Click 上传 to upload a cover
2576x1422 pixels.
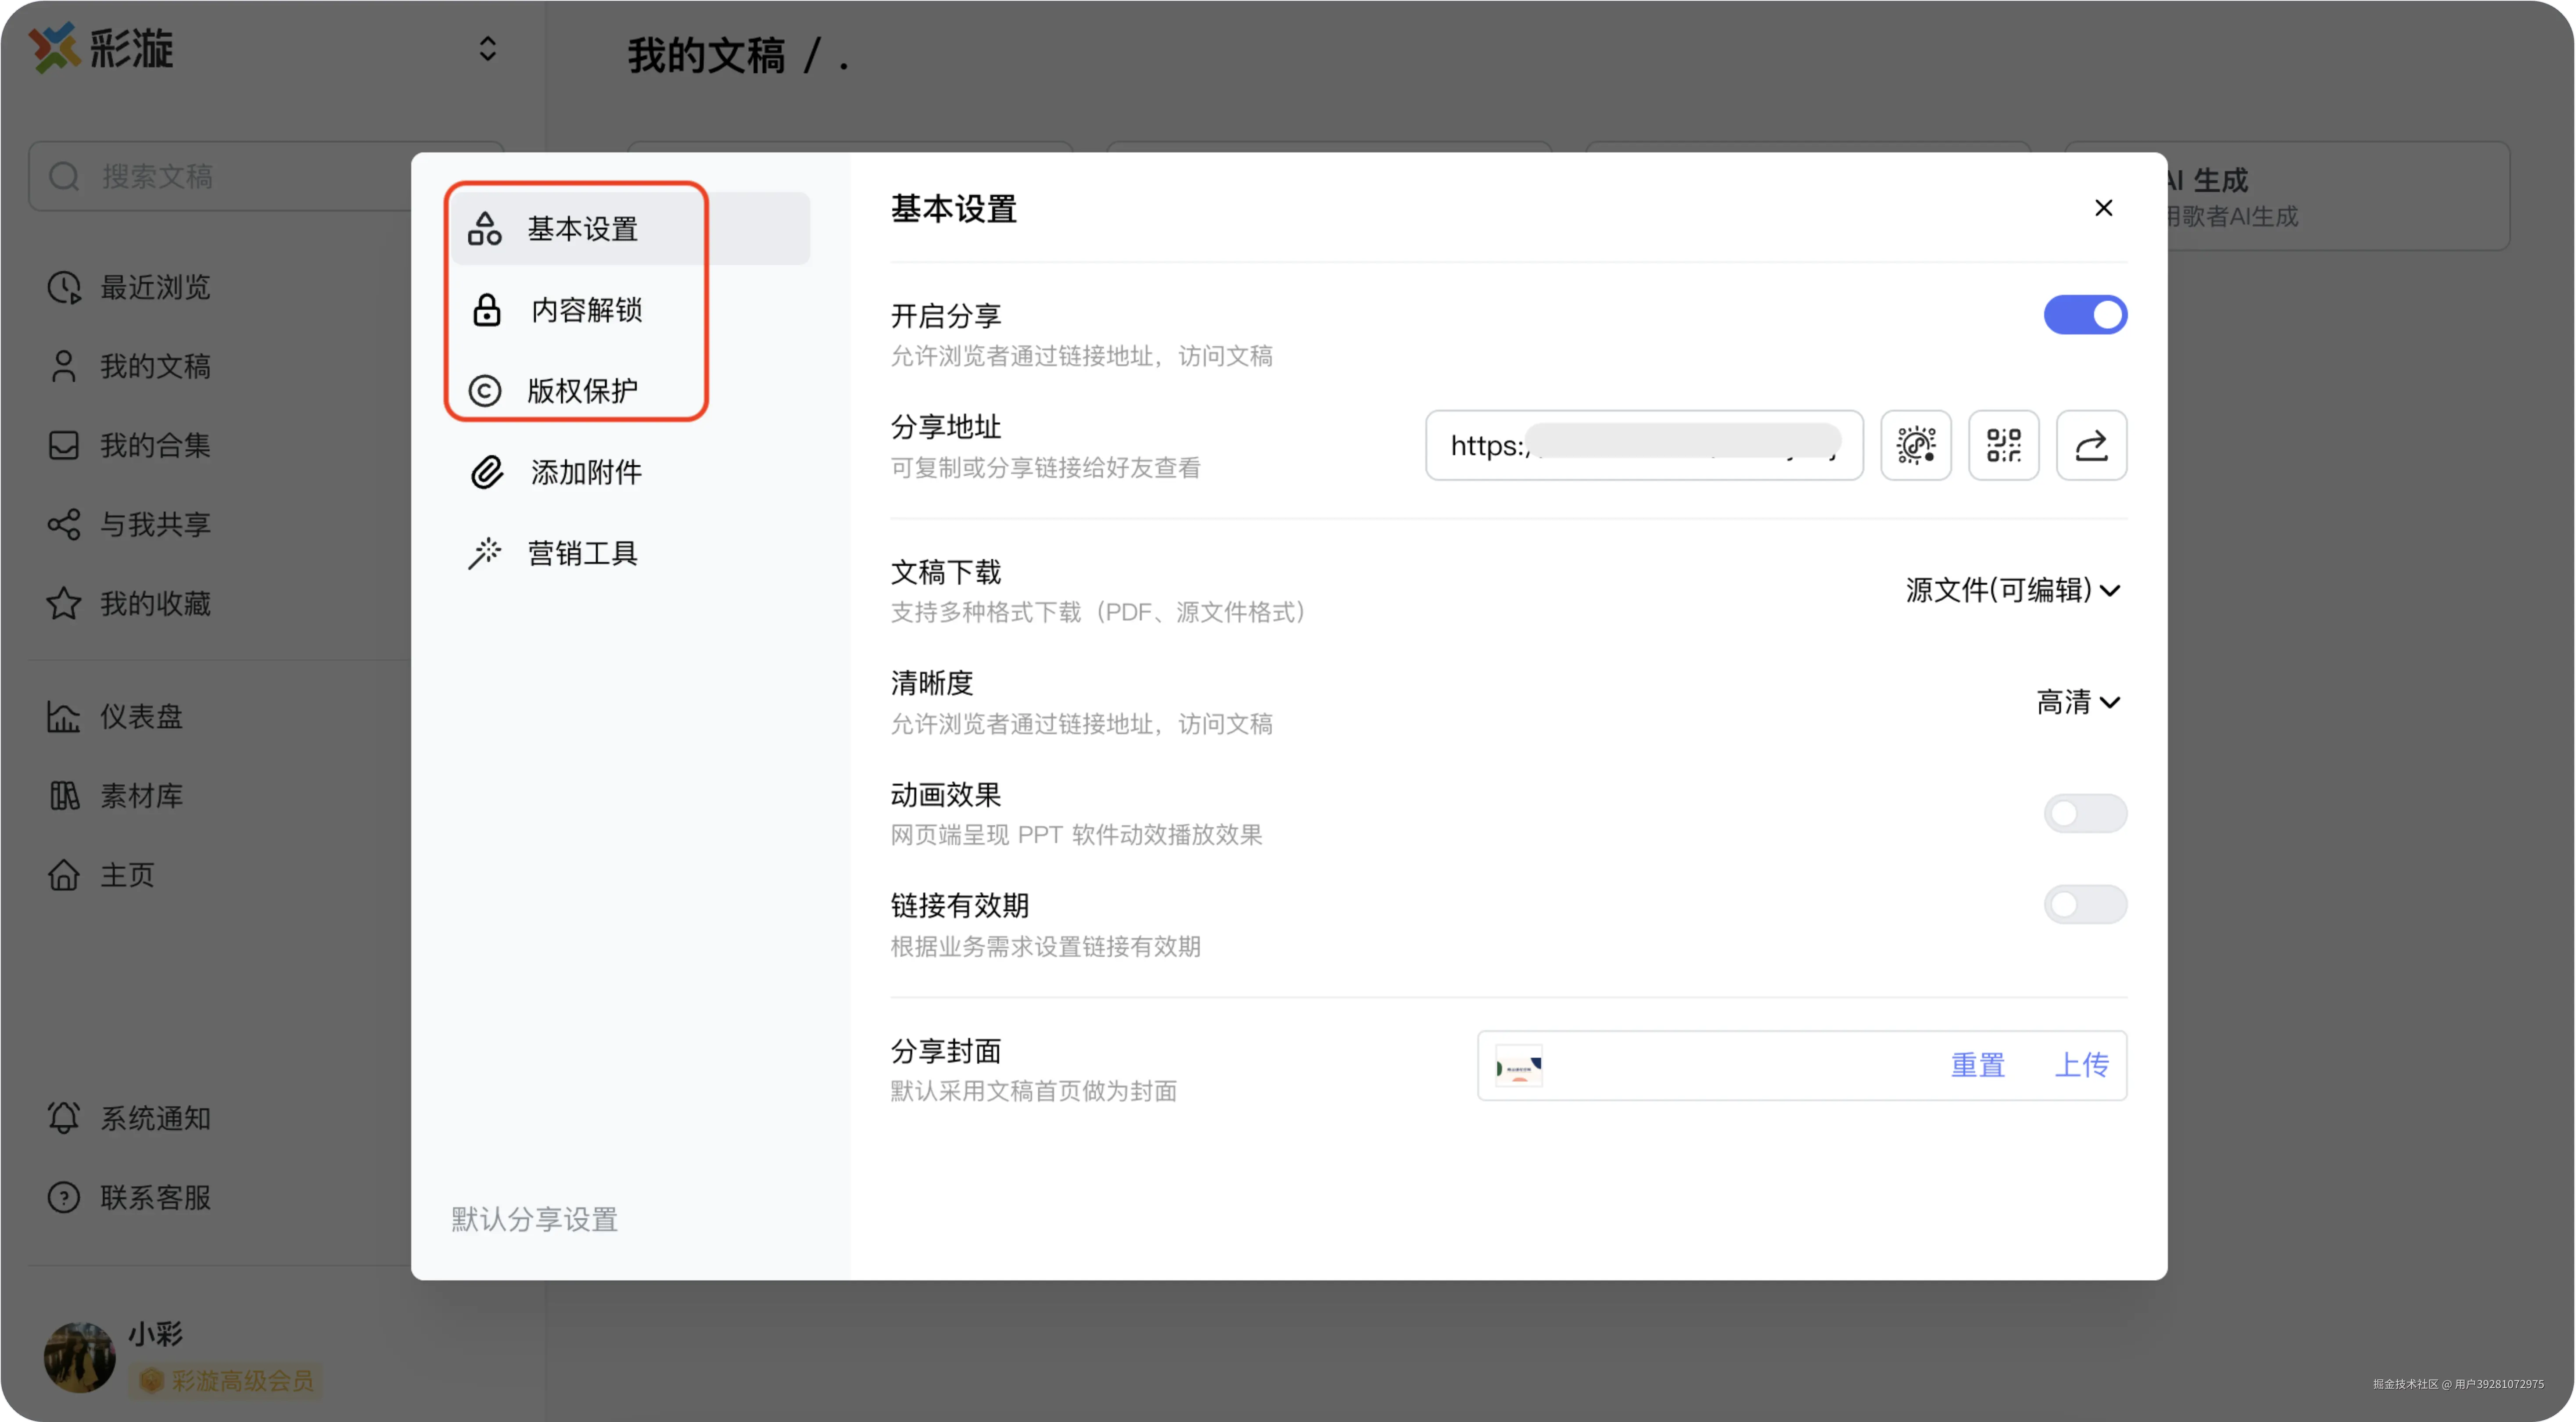2081,1065
